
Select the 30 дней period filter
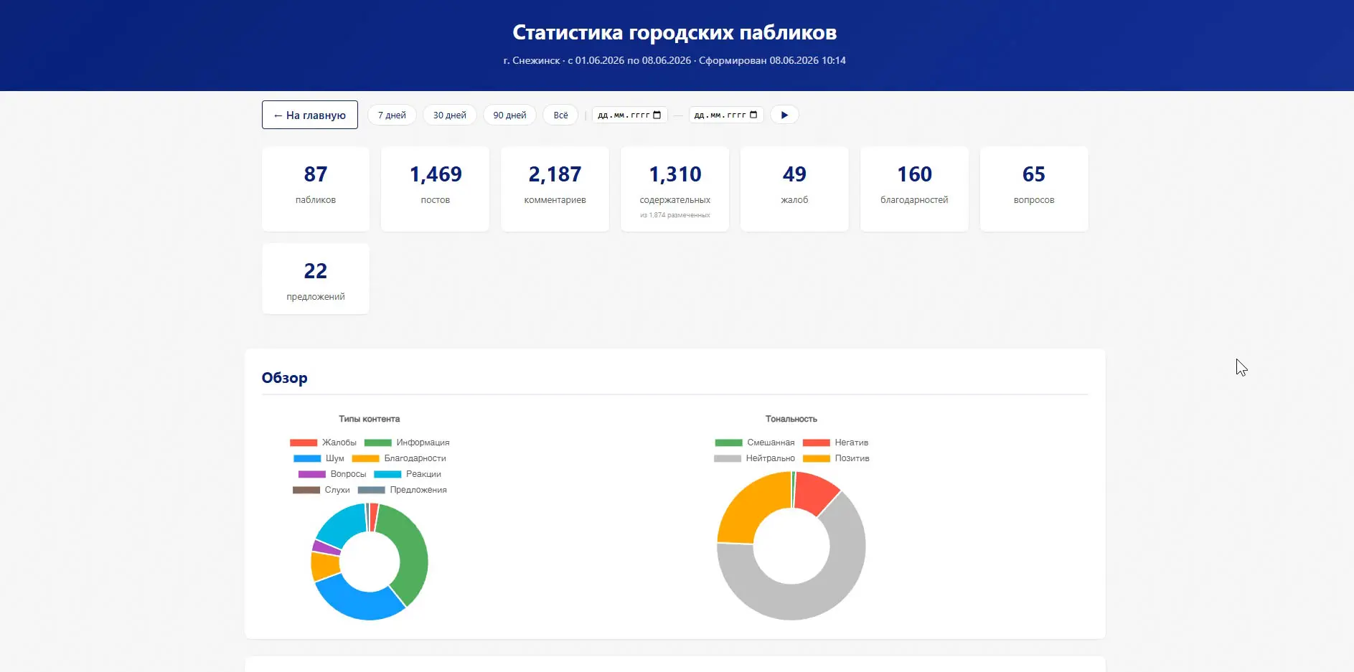[450, 115]
